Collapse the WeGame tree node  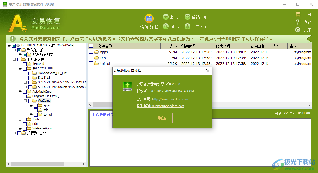click(x=25, y=101)
